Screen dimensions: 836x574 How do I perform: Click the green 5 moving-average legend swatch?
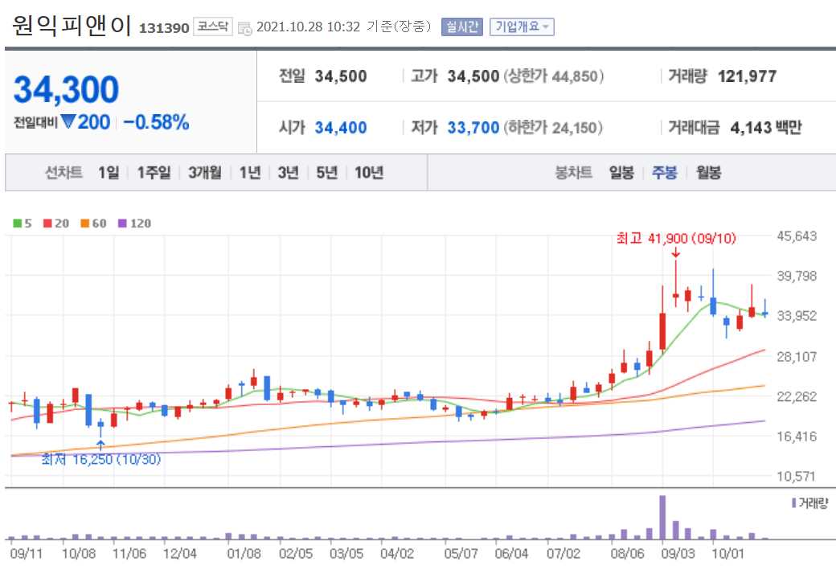pos(18,223)
